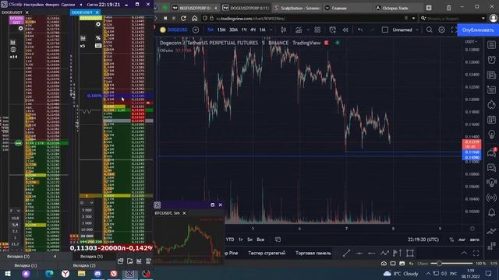
Task: Select 5 000 volume preset
Action: [87, 210]
